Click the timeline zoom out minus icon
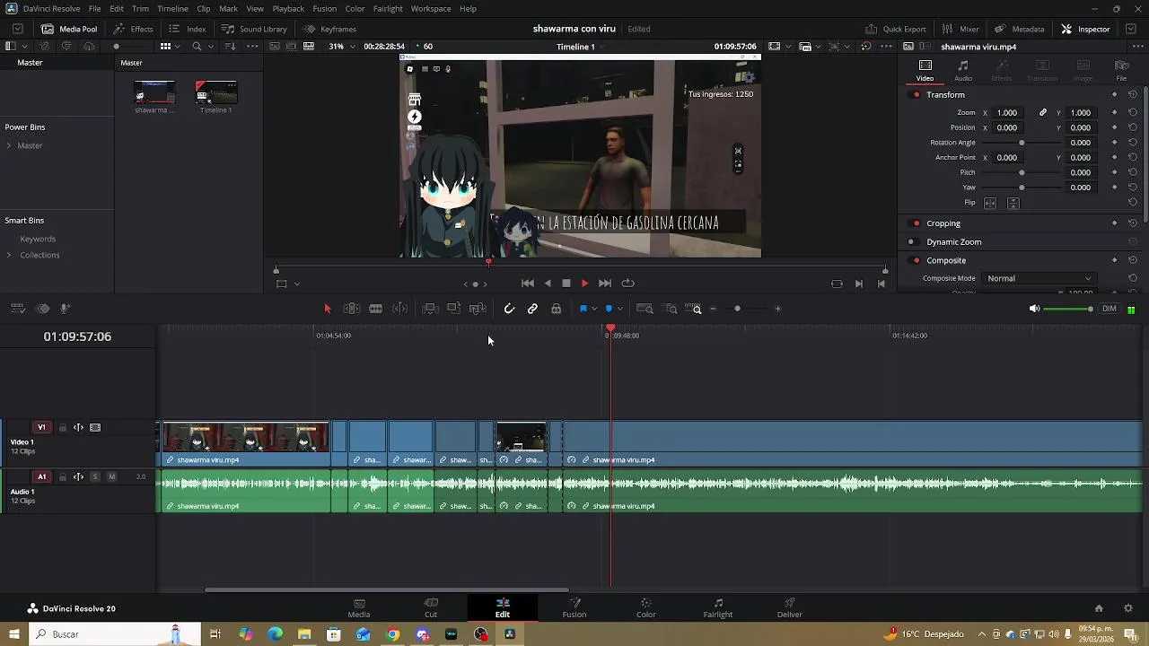The width and height of the screenshot is (1149, 646). pyautogui.click(x=714, y=309)
